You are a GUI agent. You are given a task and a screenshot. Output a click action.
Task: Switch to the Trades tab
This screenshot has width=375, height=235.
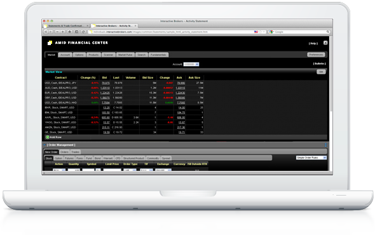coord(76,152)
